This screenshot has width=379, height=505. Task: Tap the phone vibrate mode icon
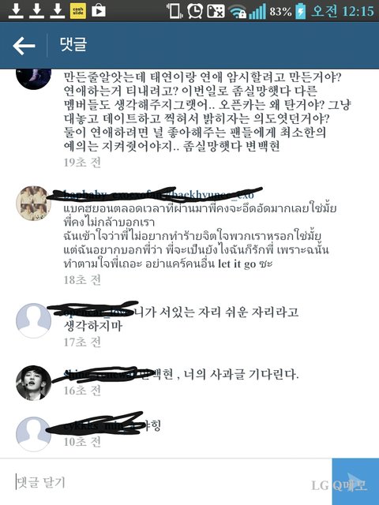174,11
